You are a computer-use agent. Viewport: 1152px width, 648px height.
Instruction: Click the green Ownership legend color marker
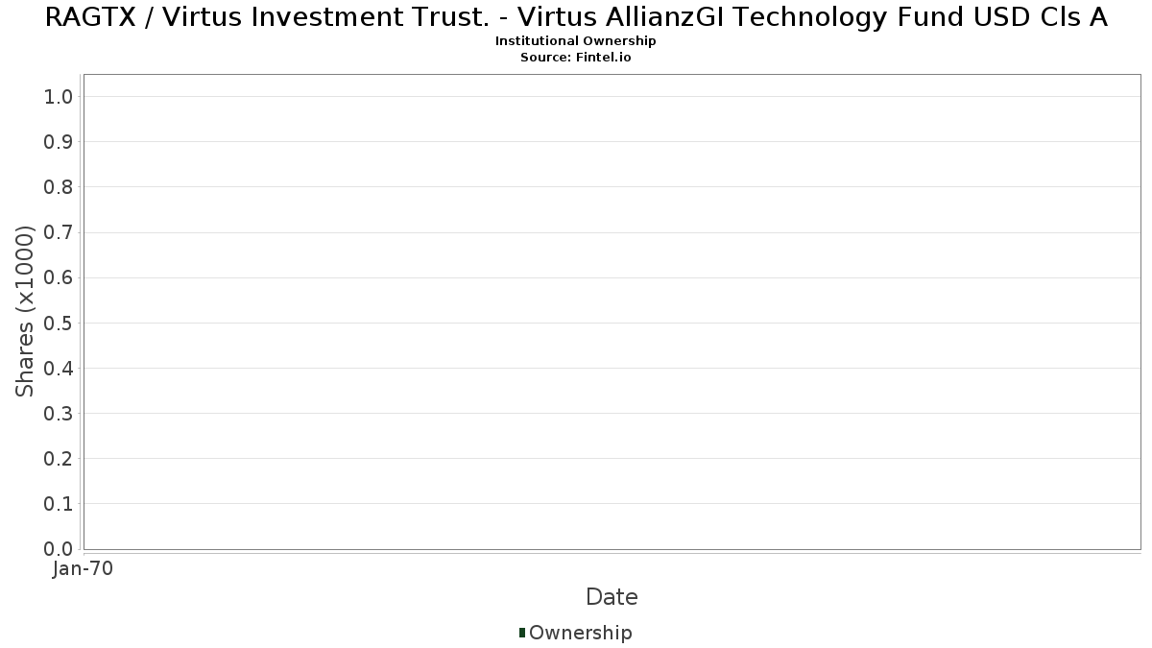point(521,633)
